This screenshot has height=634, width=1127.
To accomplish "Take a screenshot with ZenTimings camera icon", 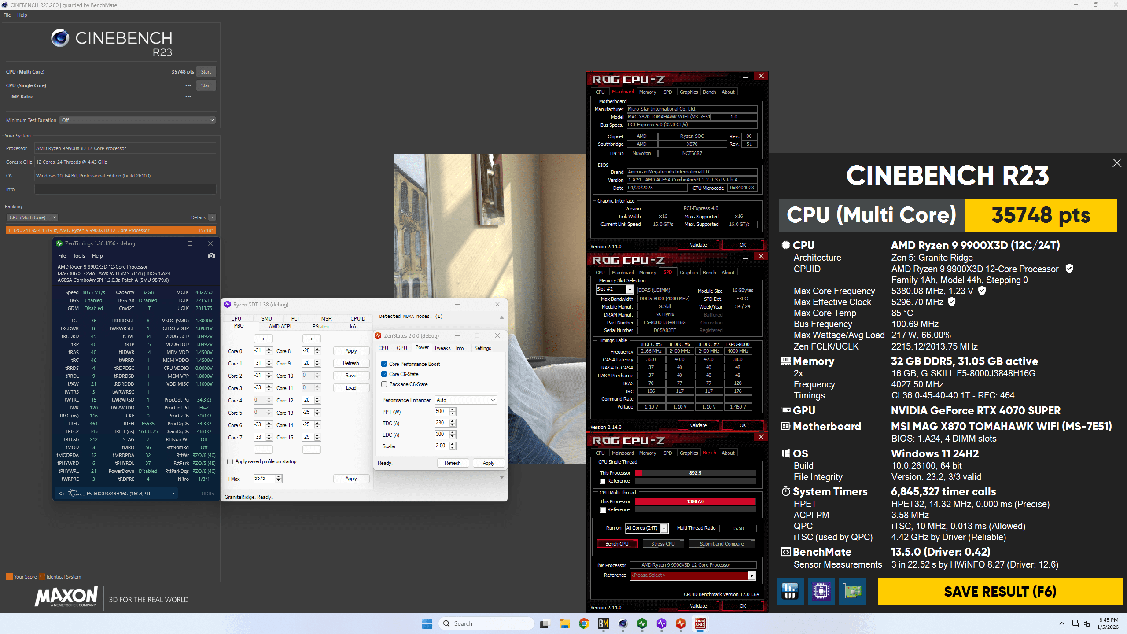I will (211, 256).
